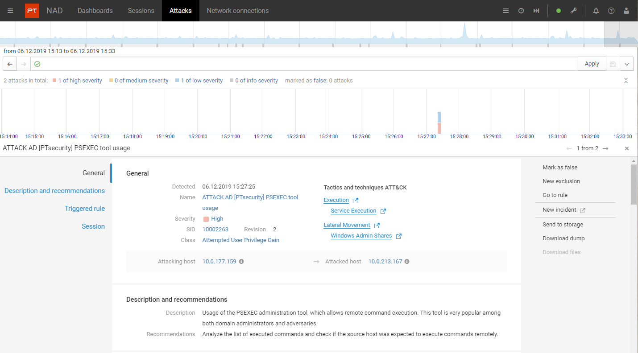Image resolution: width=638 pixels, height=353 pixels.
Task: Open the clock time range icon
Action: point(521,11)
